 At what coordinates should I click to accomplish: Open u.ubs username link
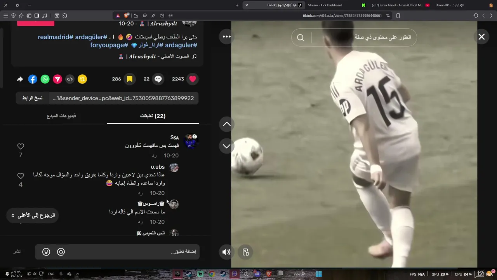(x=158, y=167)
